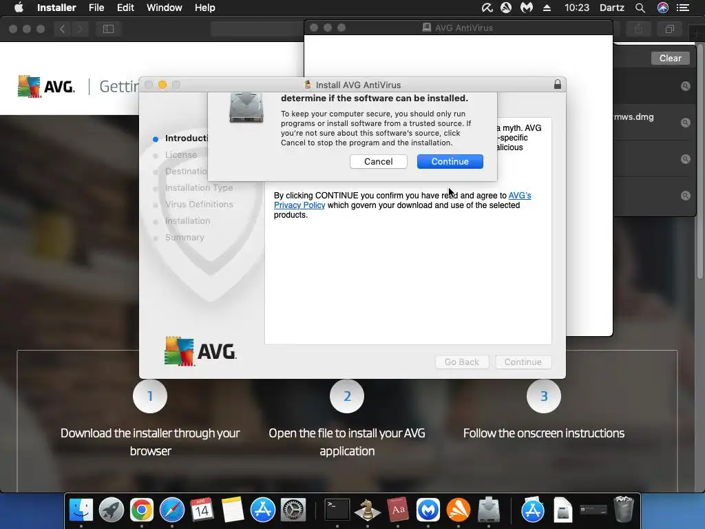Screen dimensions: 705x529
Task: Select the Installation Type step in the sidebar
Action: pyautogui.click(x=199, y=187)
